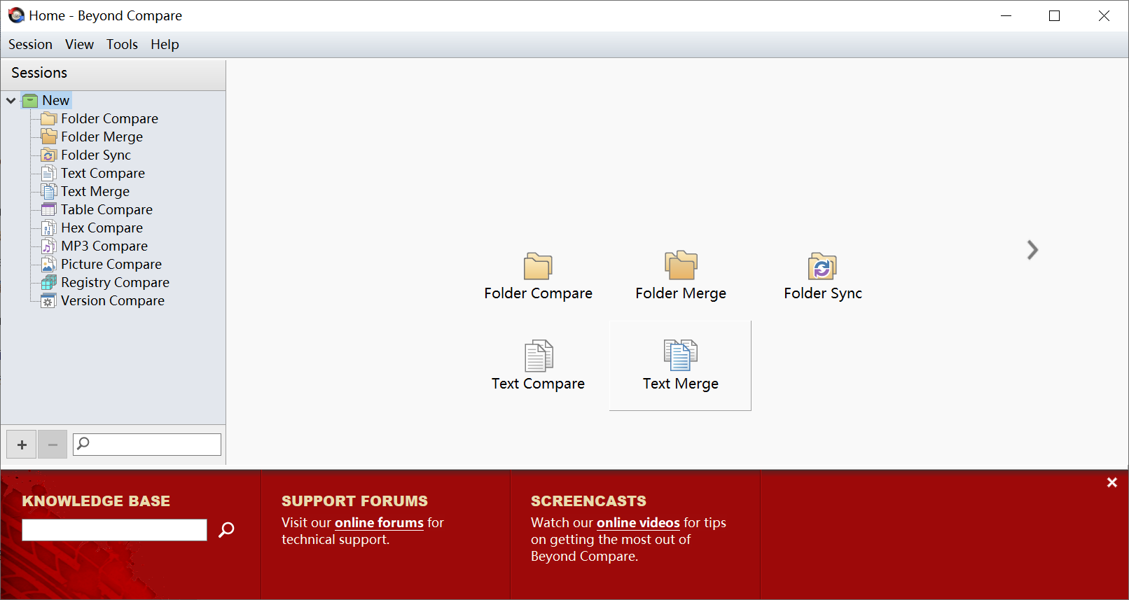Launch Folder Compare from the home icons

click(x=538, y=277)
